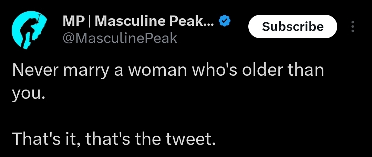Open the three-dot more options menu
Screen dimensions: 372x157
(353, 26)
